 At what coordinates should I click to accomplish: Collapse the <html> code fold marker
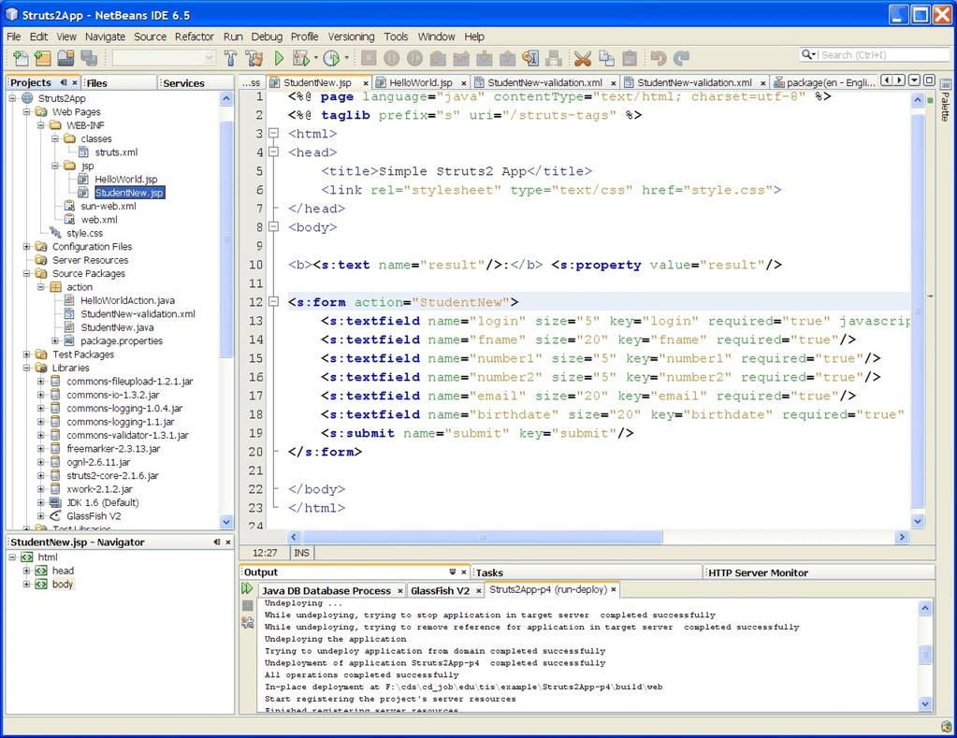click(x=273, y=133)
